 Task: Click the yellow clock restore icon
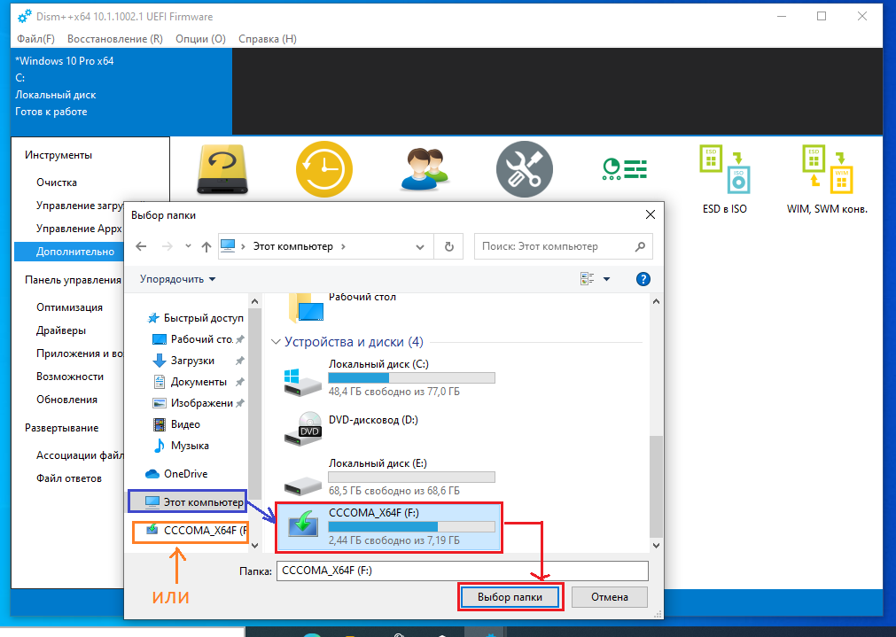click(x=324, y=169)
